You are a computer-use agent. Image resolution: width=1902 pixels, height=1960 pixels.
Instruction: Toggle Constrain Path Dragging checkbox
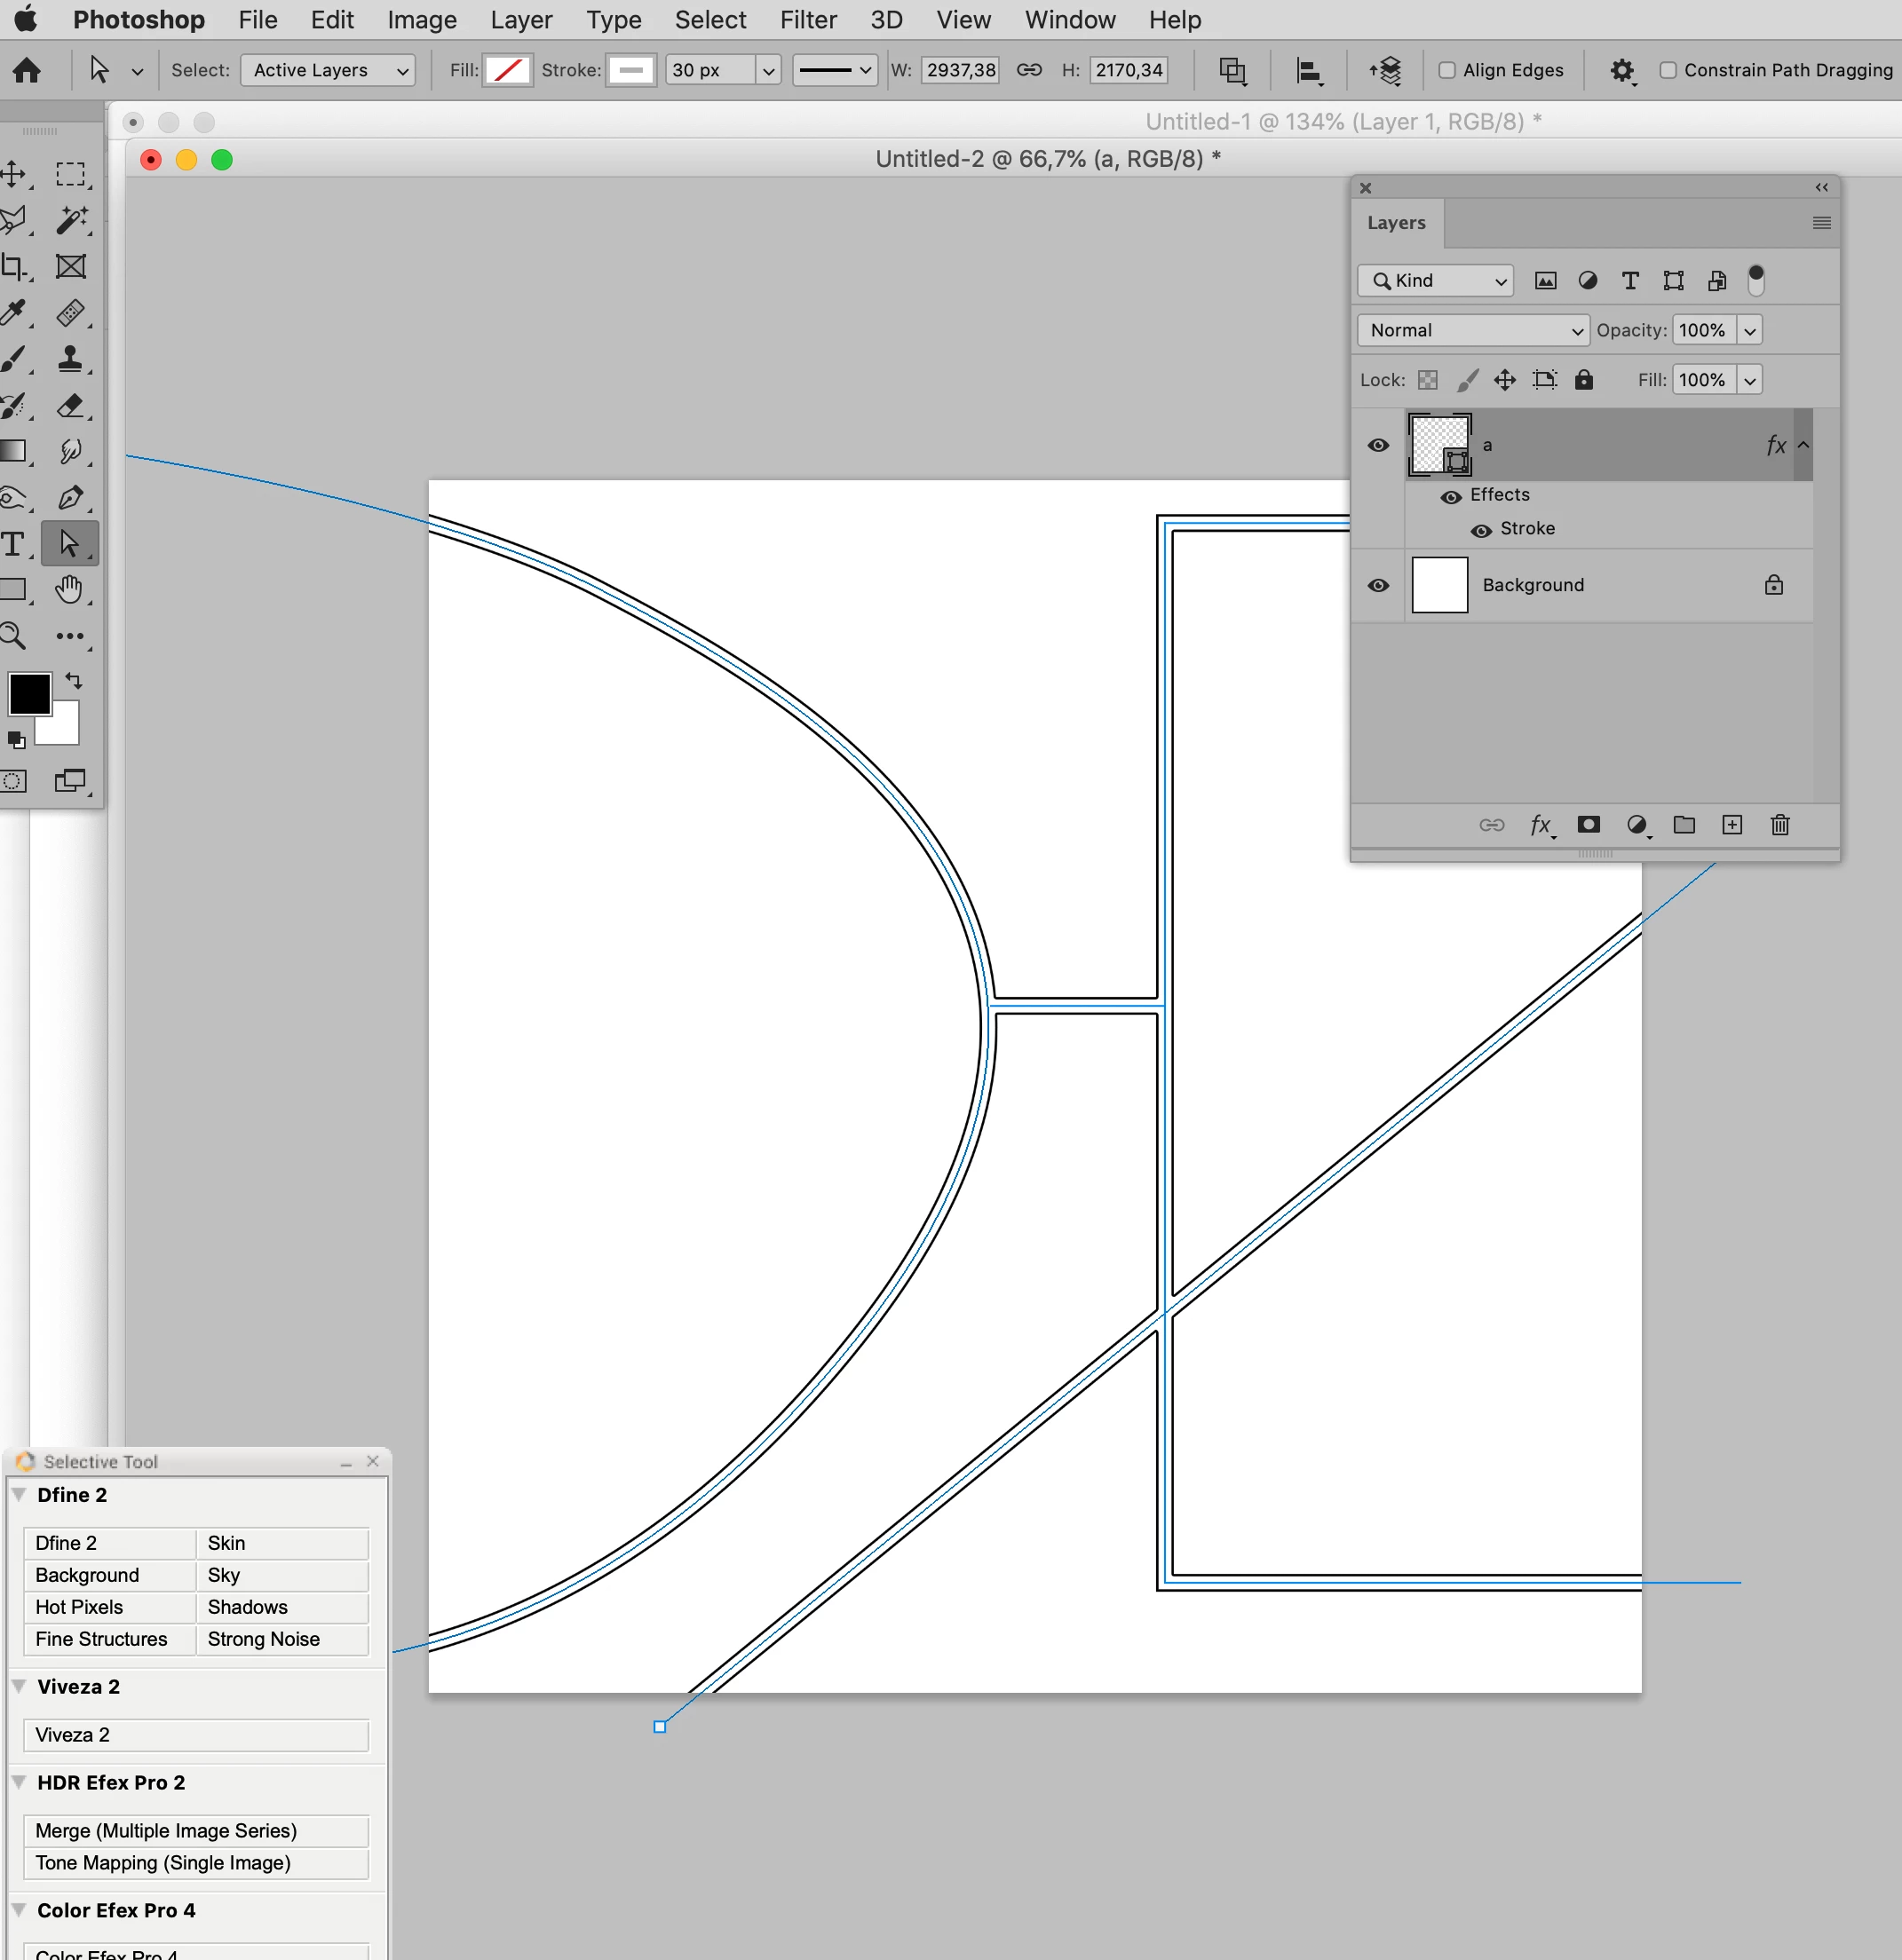click(1667, 70)
